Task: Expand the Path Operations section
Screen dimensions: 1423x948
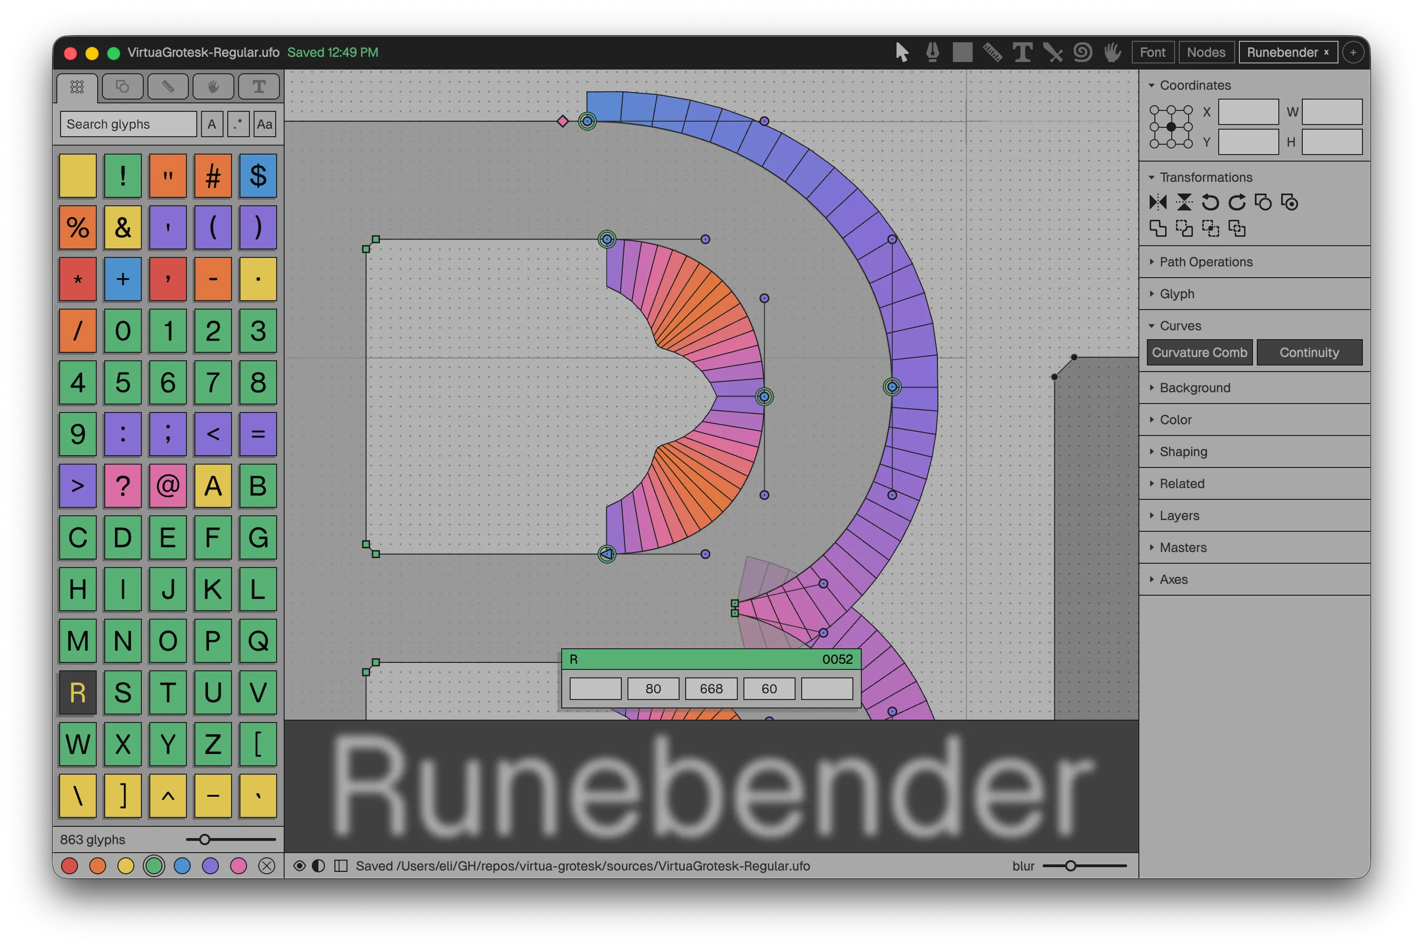Action: pyautogui.click(x=1200, y=262)
